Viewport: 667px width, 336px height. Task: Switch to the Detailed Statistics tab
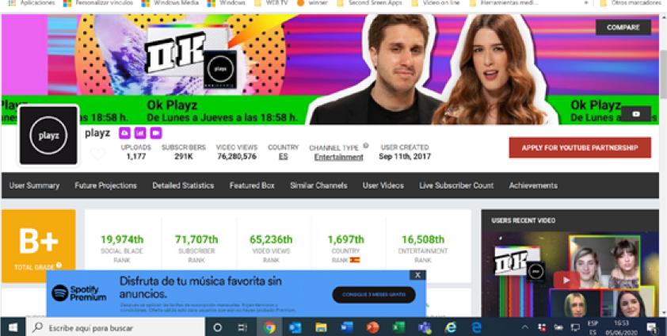(183, 185)
